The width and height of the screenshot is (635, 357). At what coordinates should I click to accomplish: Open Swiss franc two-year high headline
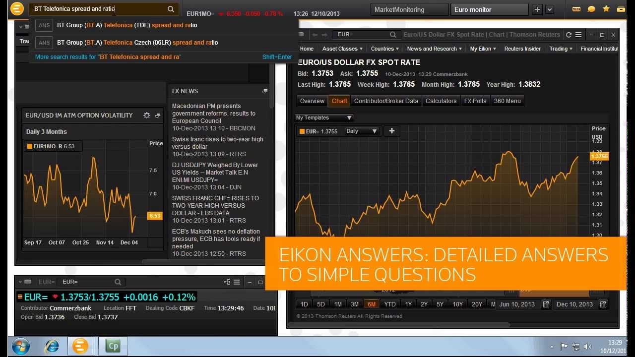click(218, 143)
